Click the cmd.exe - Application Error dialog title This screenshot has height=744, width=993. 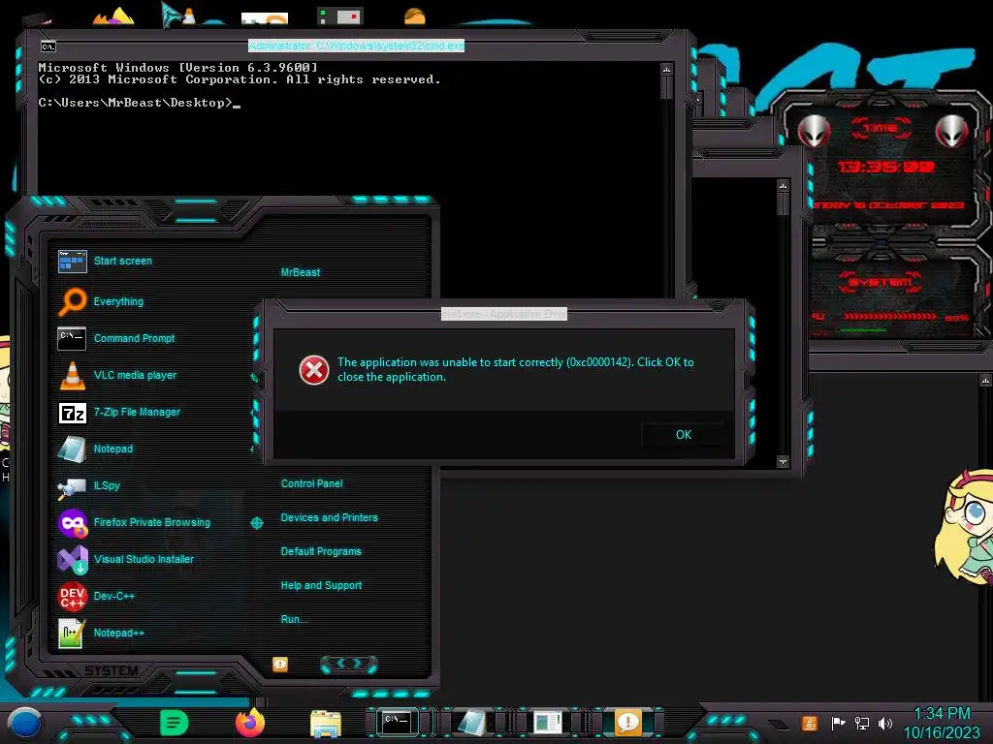(x=504, y=314)
